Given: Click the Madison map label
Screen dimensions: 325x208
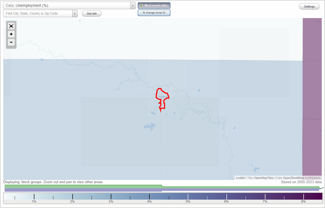Looking at the screenshot, I should tap(163, 97).
